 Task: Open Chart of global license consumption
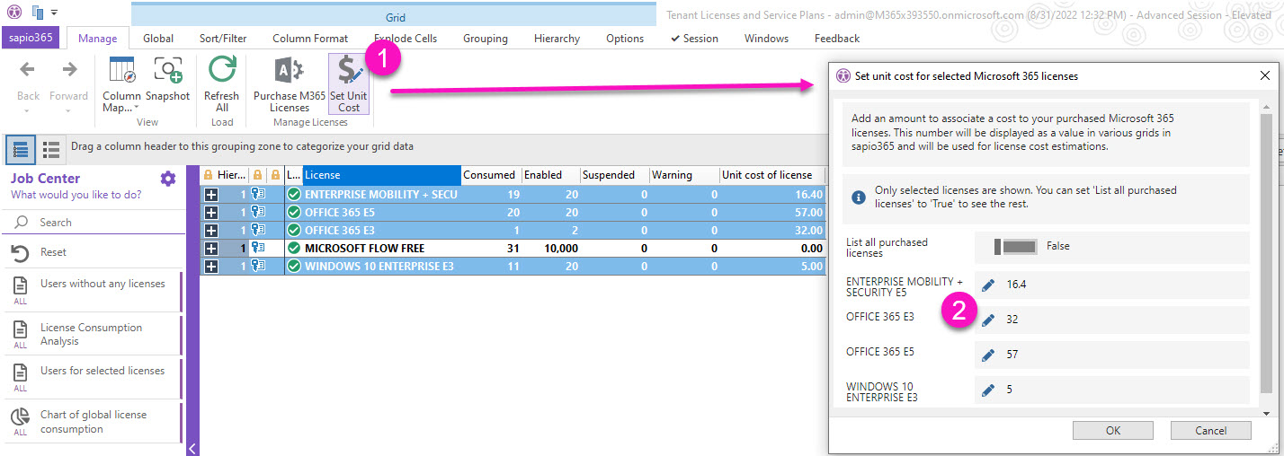click(x=93, y=421)
